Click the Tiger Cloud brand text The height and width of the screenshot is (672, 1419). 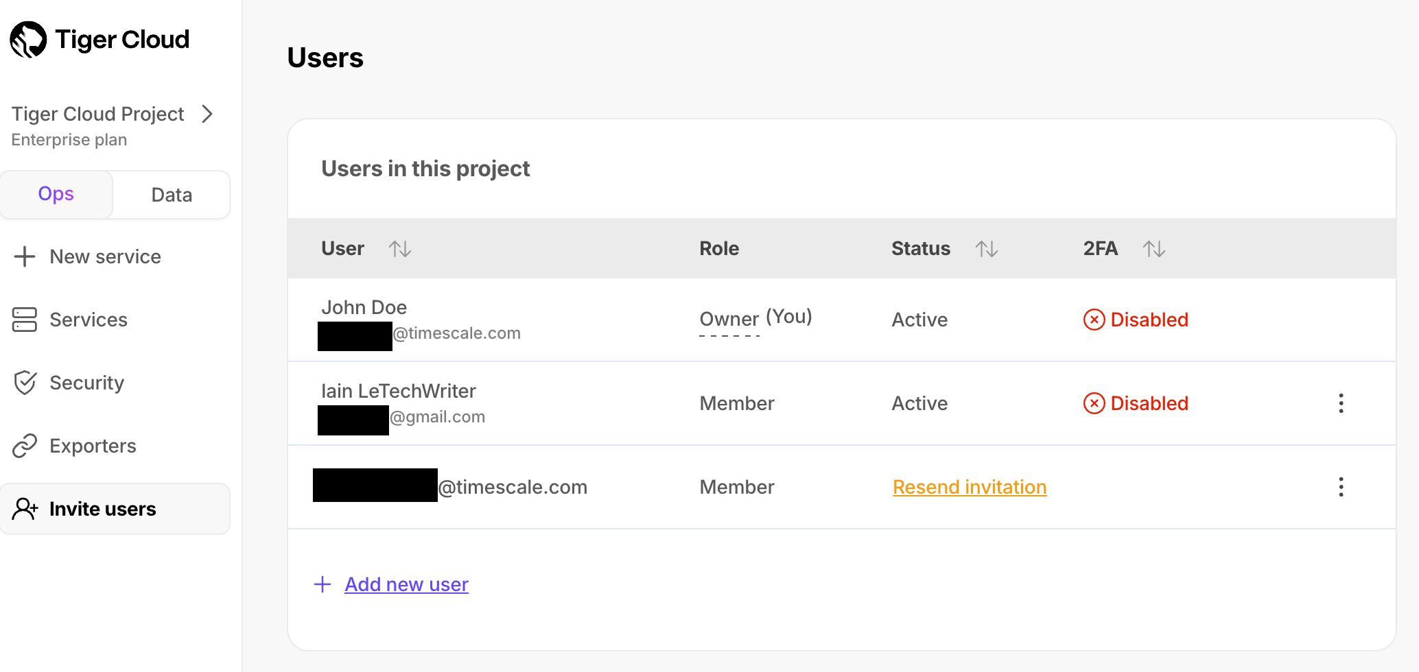point(122,40)
